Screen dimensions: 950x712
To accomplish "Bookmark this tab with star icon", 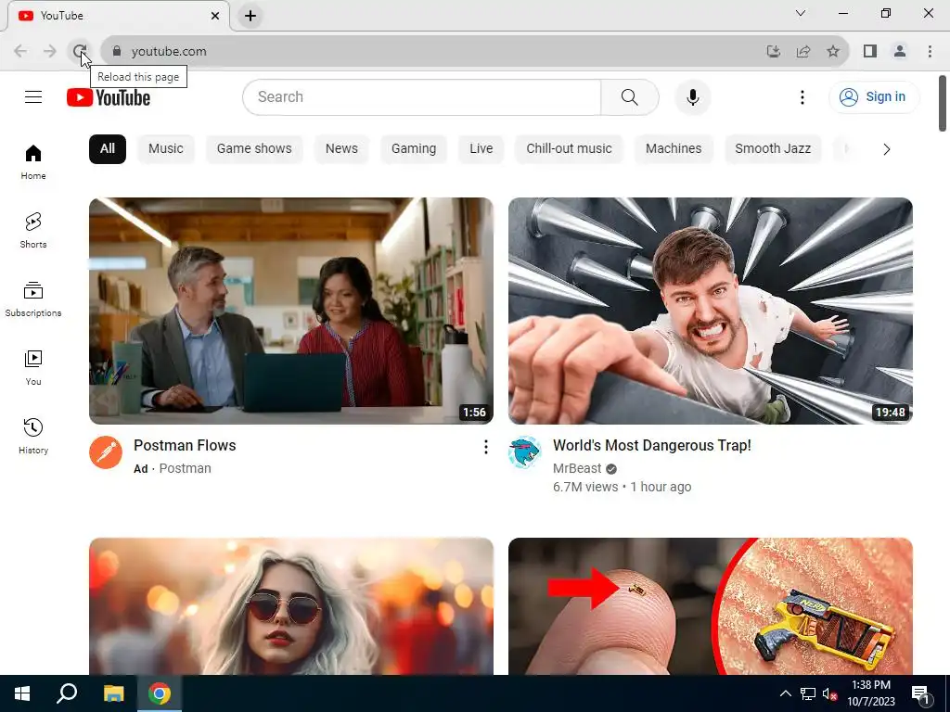I will [x=833, y=52].
